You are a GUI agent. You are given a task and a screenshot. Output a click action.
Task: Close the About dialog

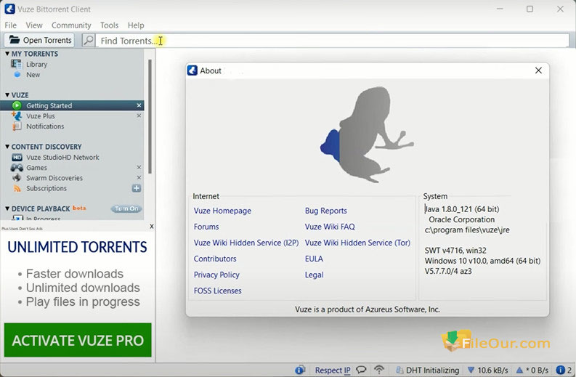point(538,70)
